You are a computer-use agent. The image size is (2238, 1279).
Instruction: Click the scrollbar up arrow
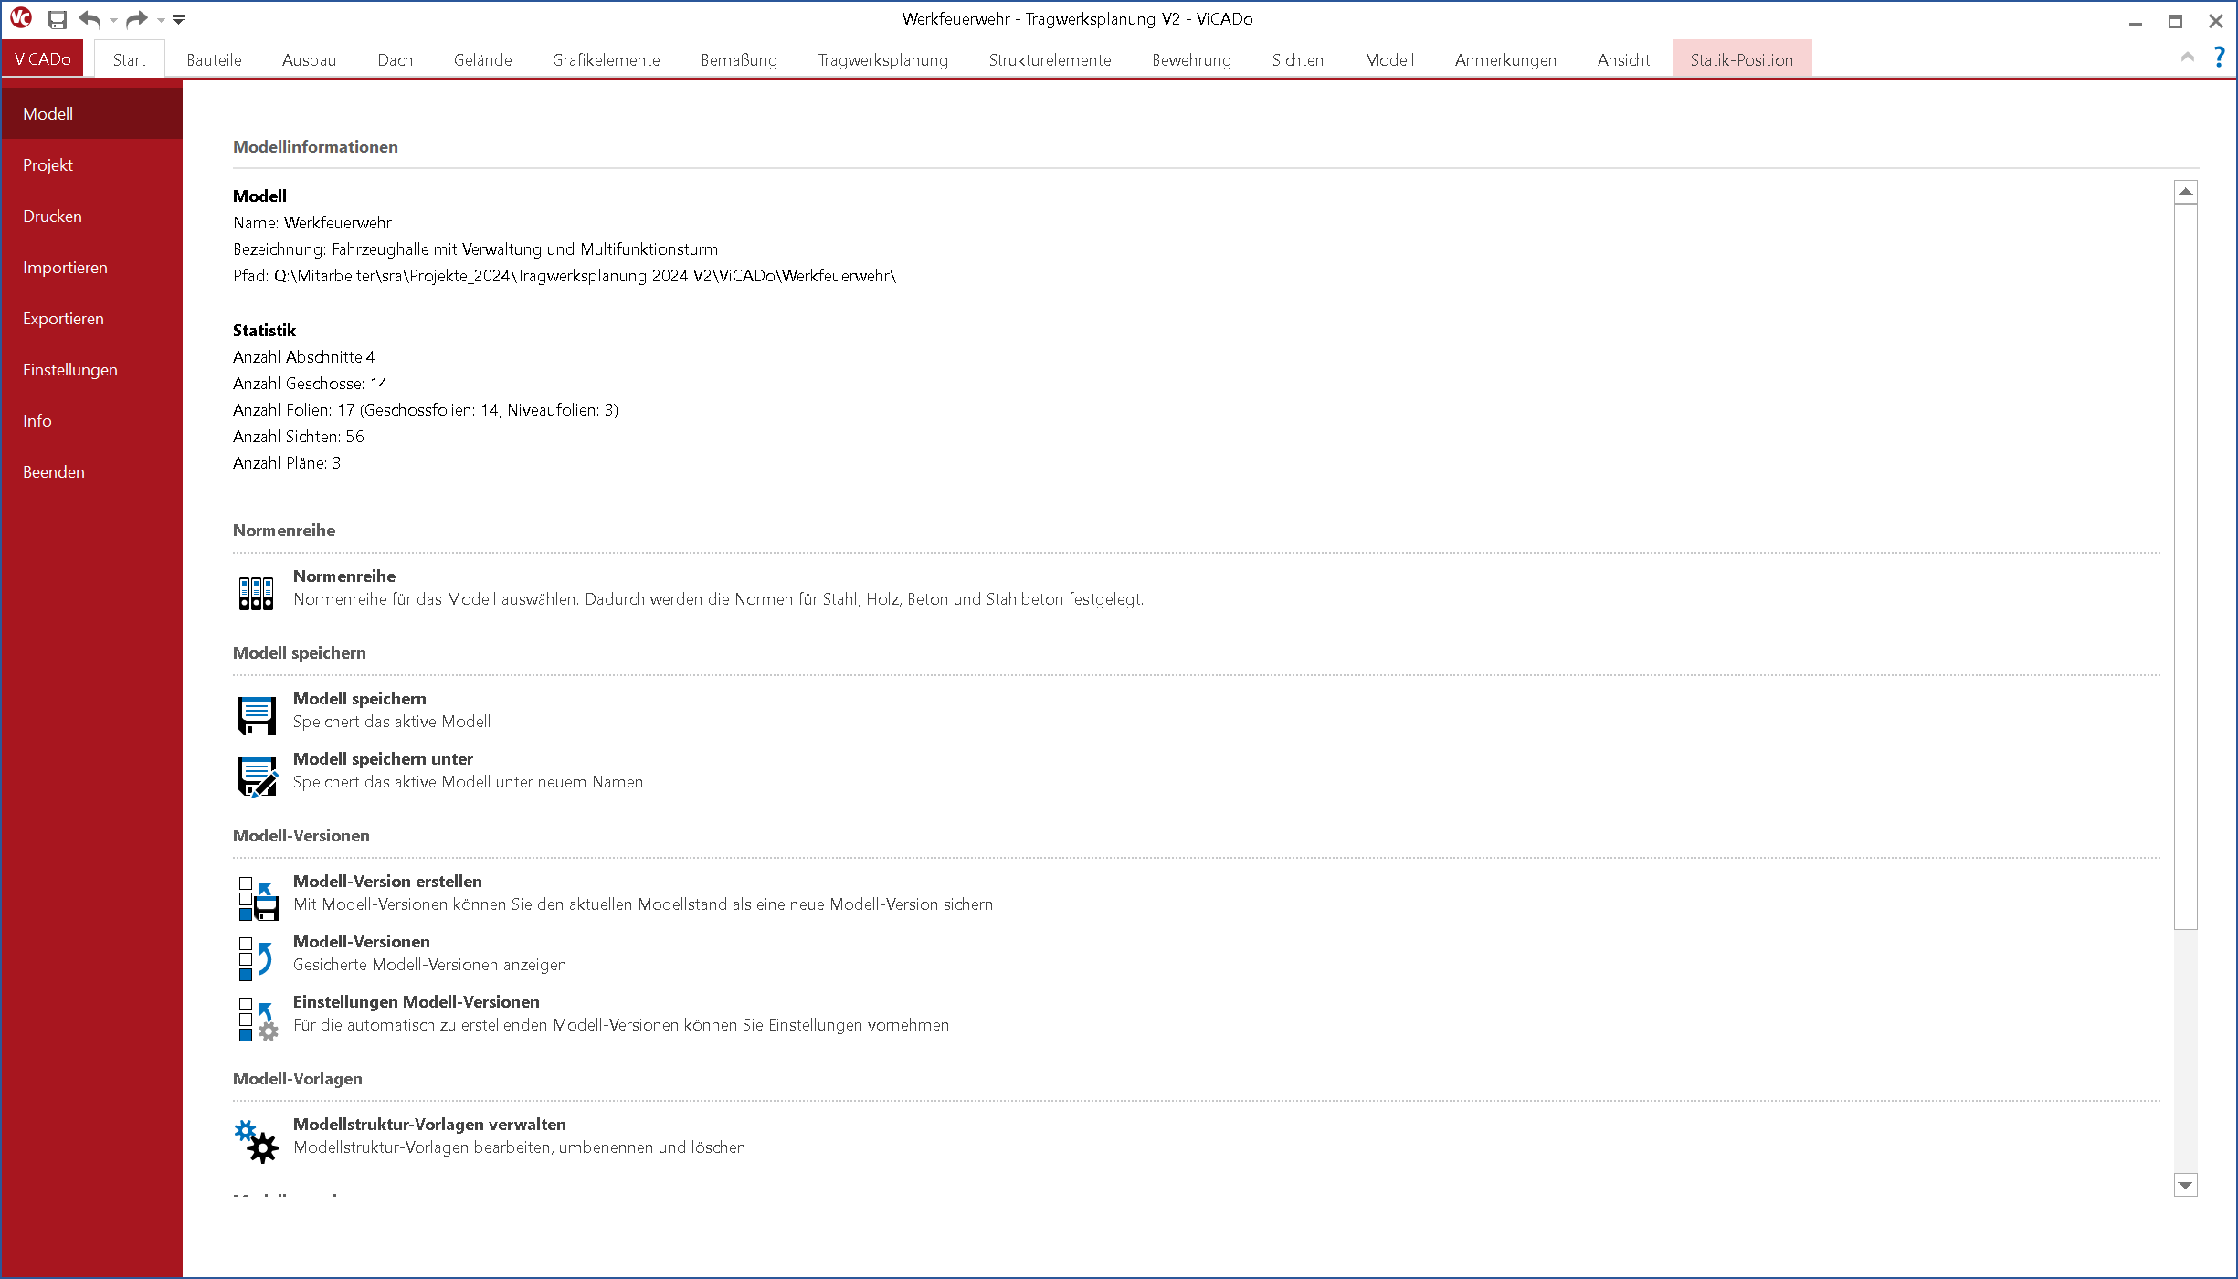point(2186,191)
